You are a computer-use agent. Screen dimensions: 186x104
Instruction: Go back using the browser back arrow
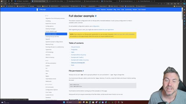pyautogui.click(x=2, y=4)
